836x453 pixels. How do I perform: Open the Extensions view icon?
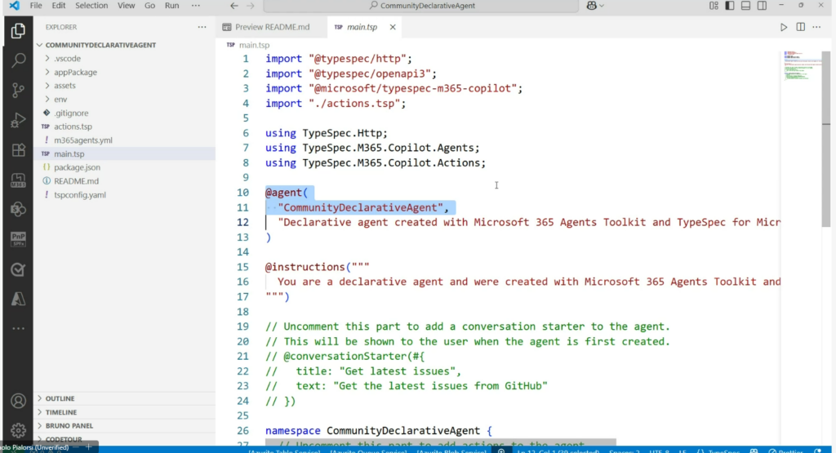coord(18,150)
